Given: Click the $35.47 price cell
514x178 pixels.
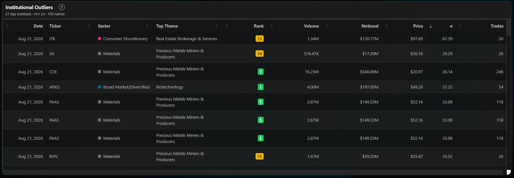Looking at the screenshot, I should pyautogui.click(x=416, y=156).
